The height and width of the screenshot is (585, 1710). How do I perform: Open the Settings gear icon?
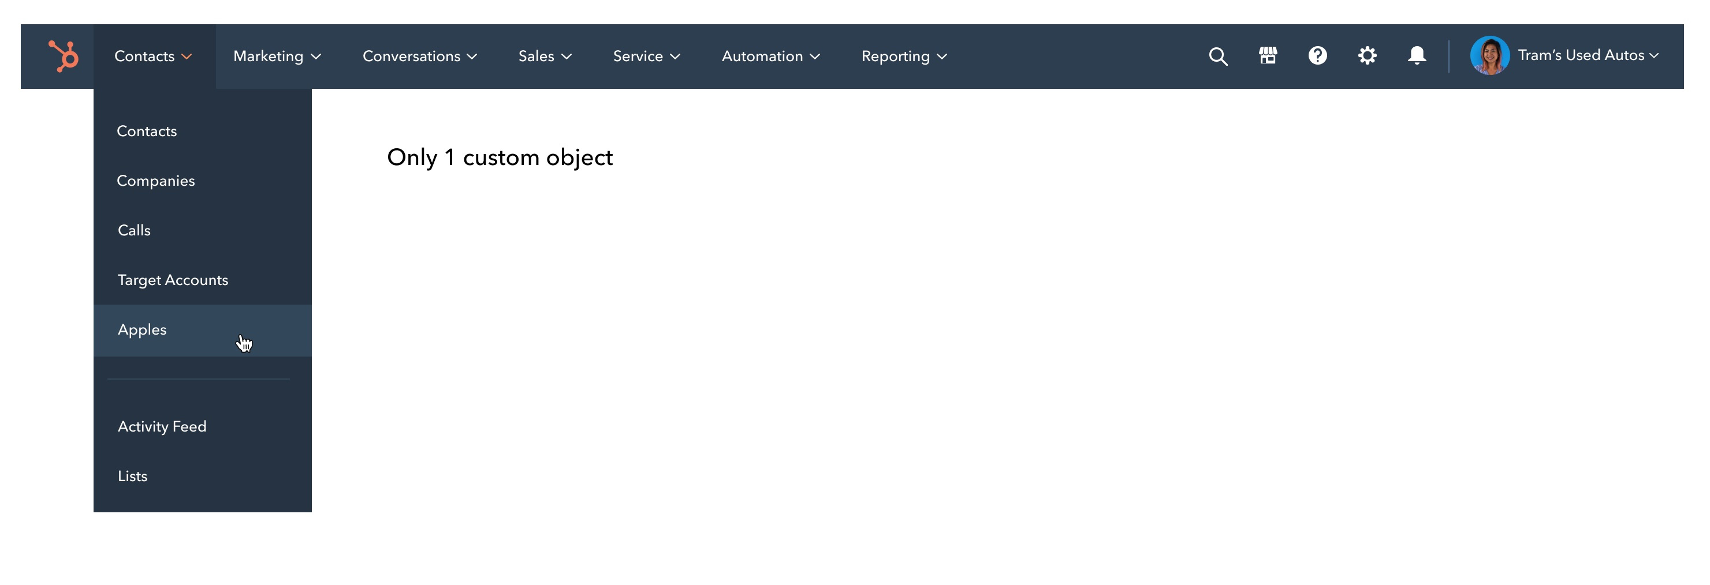(x=1368, y=56)
